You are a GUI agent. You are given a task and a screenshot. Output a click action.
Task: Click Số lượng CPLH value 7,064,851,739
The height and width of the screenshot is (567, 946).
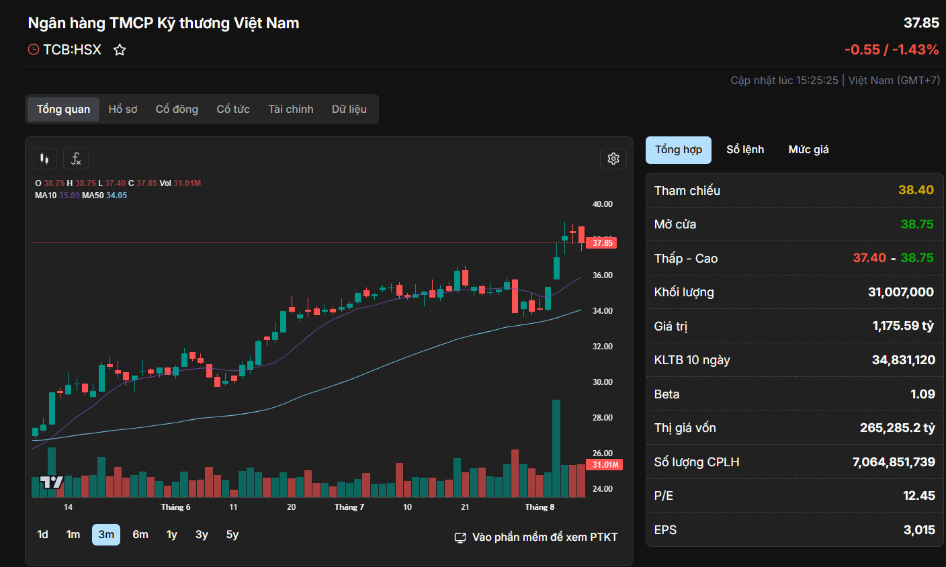point(894,462)
